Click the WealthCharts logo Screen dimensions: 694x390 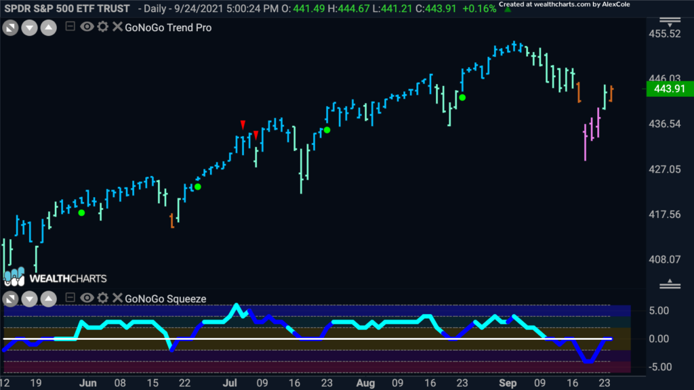pos(56,277)
